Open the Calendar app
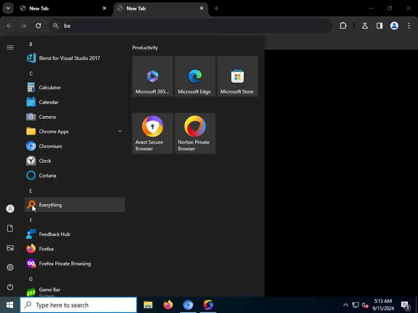 [75, 102]
